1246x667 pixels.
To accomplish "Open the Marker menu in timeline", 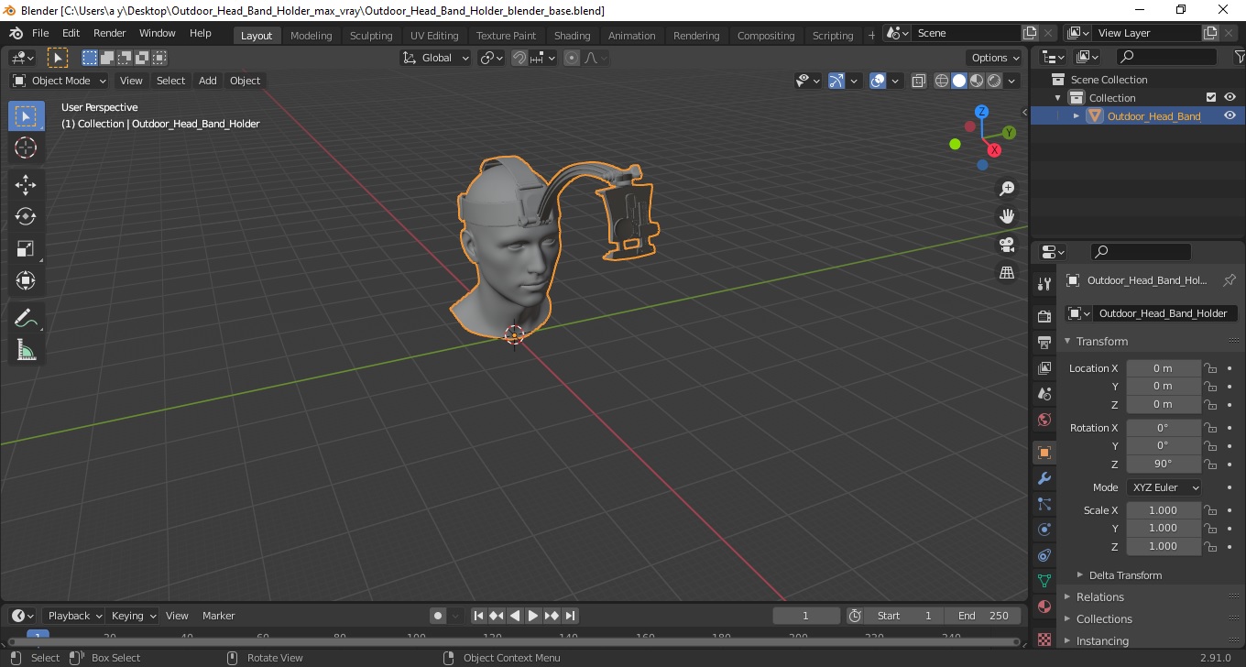I will (x=218, y=616).
